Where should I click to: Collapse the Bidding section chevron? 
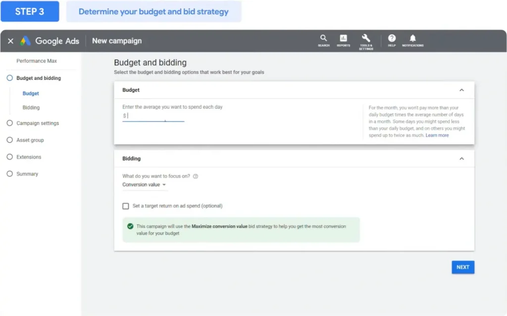(x=461, y=158)
